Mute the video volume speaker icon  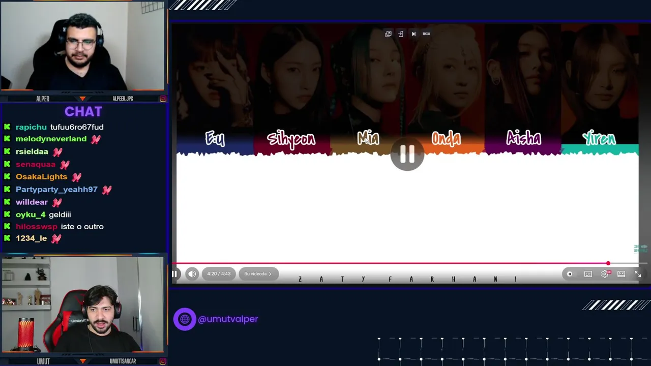coord(192,274)
